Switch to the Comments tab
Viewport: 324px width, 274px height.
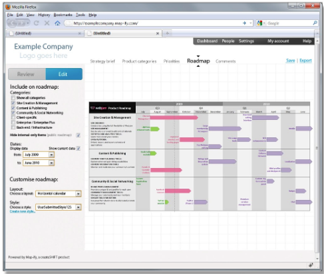226,61
